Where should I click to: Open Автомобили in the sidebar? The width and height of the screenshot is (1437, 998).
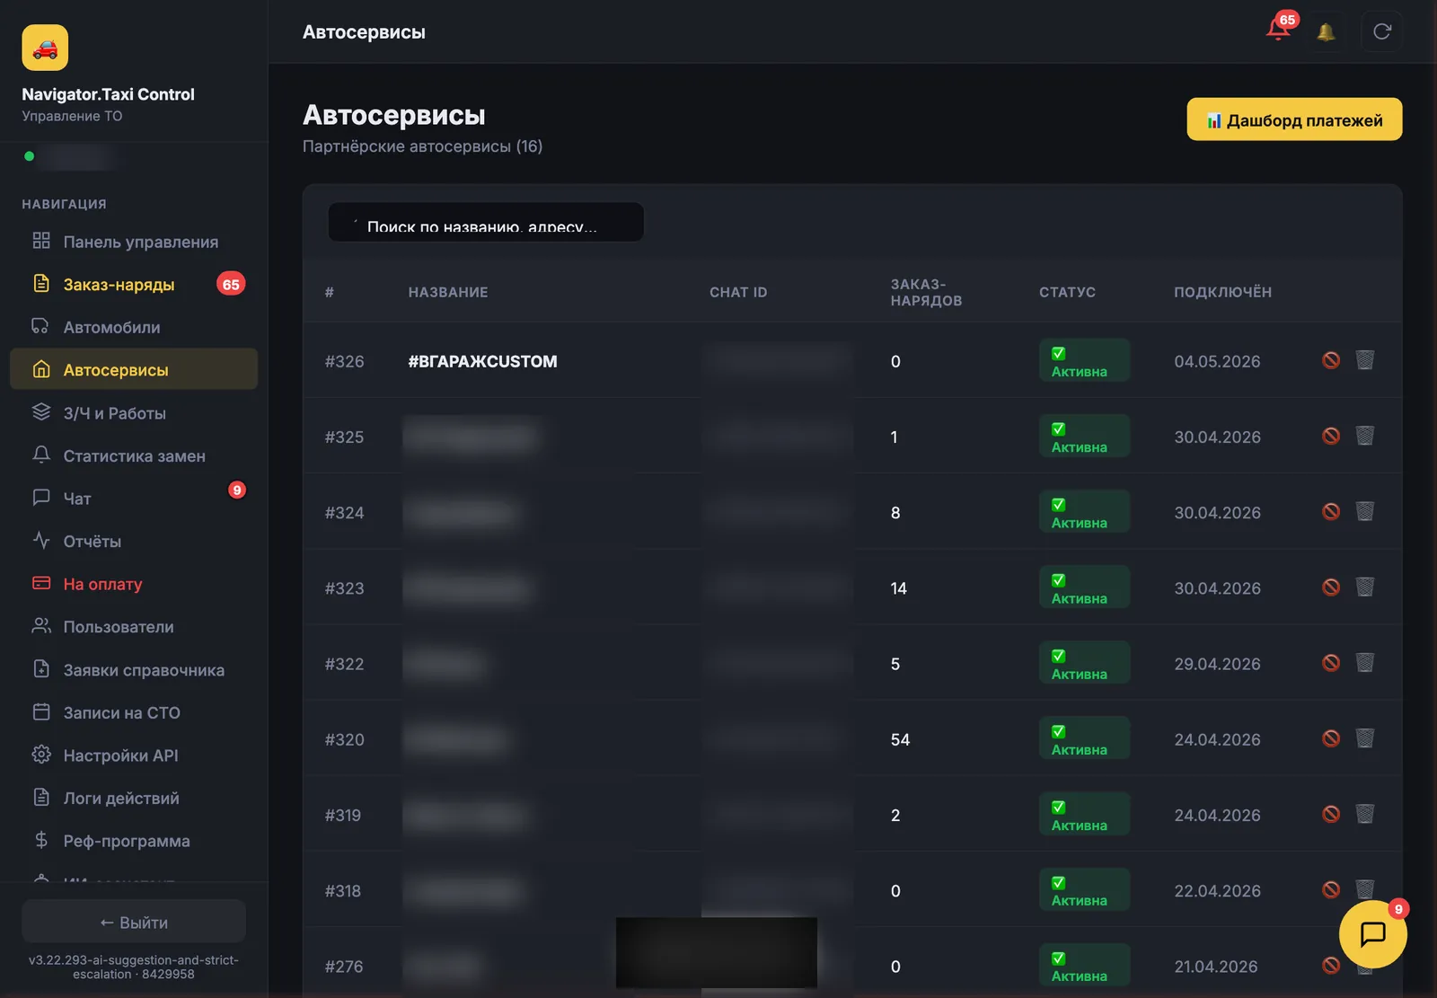134,327
